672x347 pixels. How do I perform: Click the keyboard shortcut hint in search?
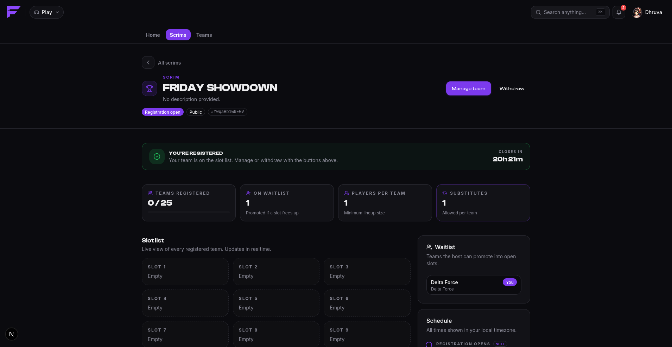(600, 12)
